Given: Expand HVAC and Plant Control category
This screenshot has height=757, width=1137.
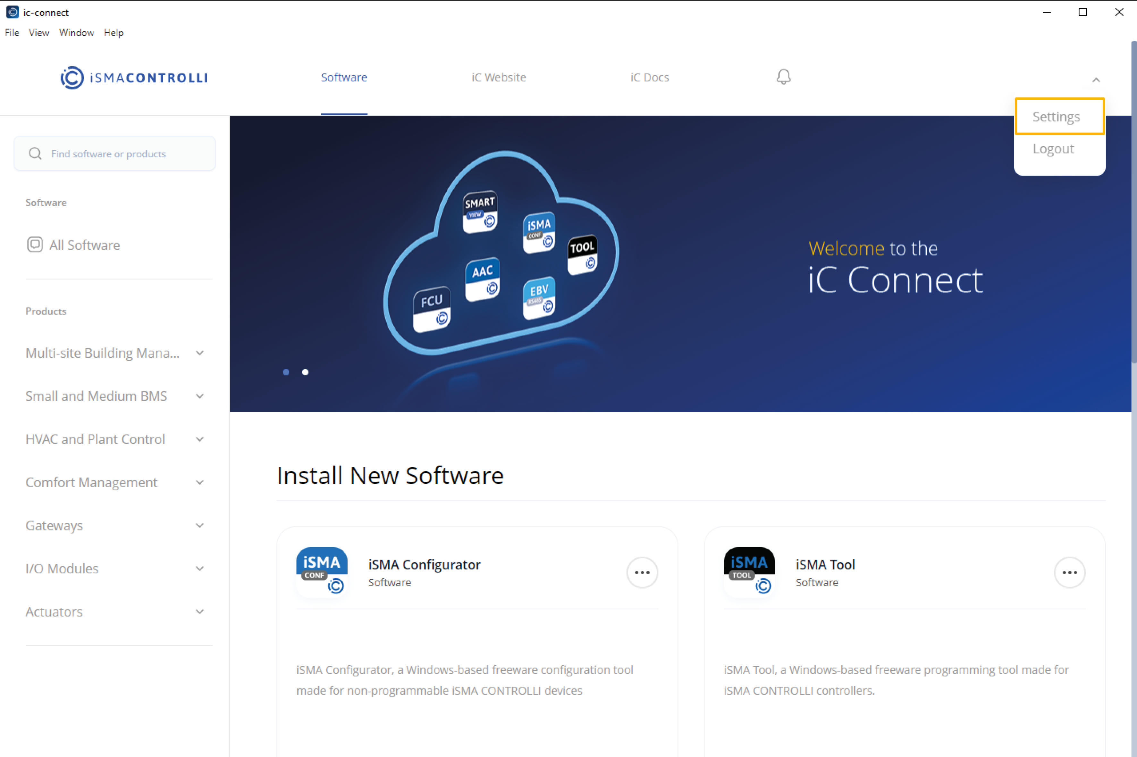Looking at the screenshot, I should pos(199,439).
